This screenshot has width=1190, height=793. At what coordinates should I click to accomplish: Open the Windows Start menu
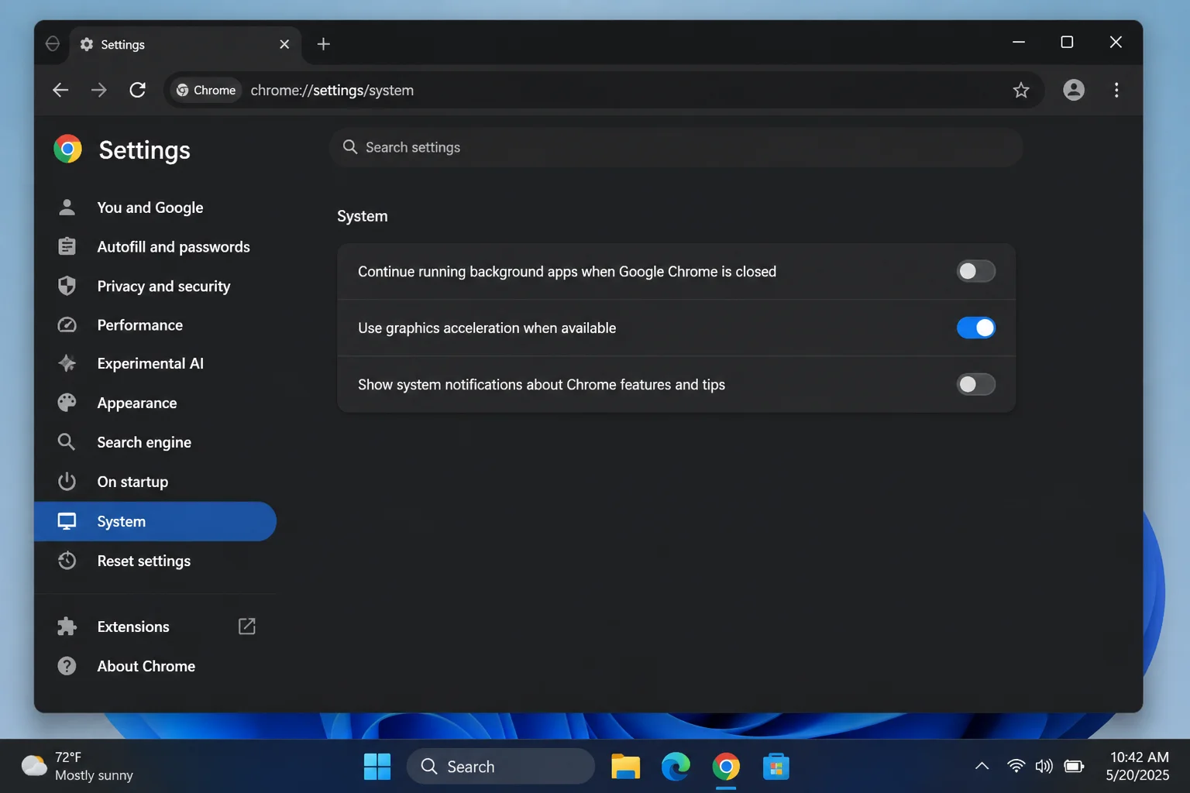[377, 767]
